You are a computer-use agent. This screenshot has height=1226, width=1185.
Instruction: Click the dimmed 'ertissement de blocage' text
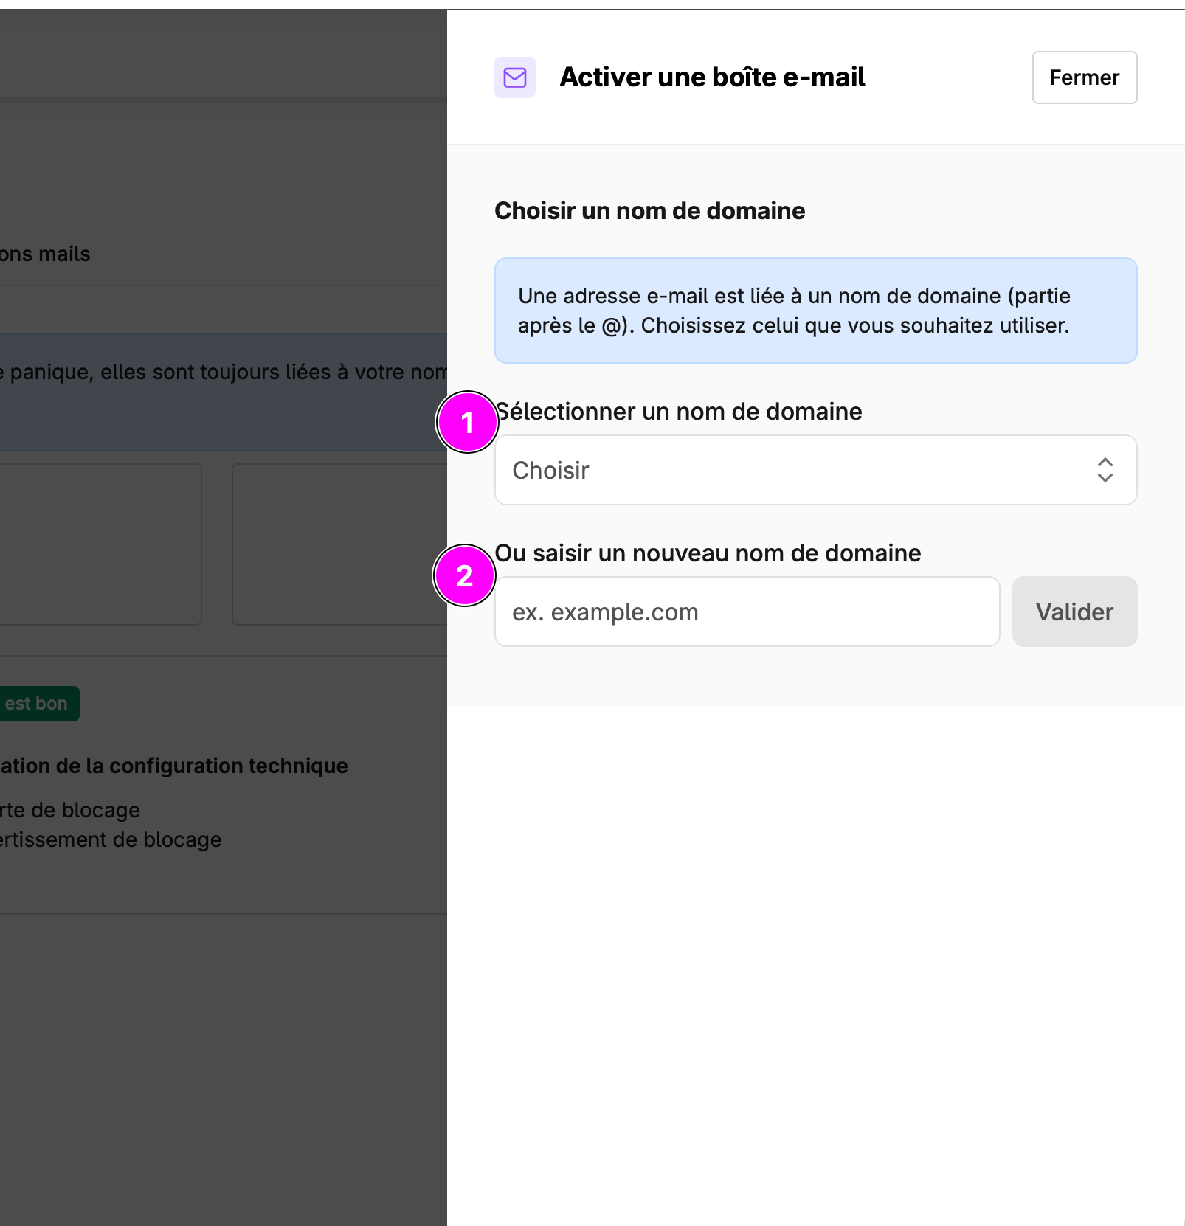tap(111, 839)
